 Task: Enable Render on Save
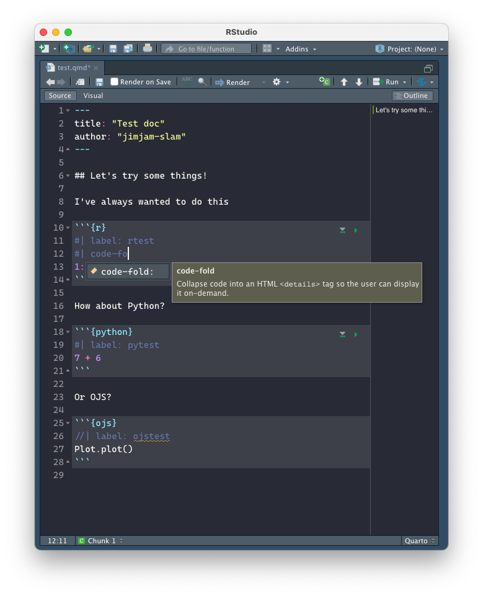(x=115, y=81)
